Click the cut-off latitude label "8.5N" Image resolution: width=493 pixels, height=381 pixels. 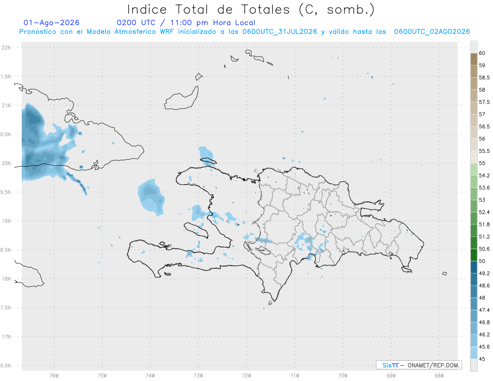pos(6,250)
